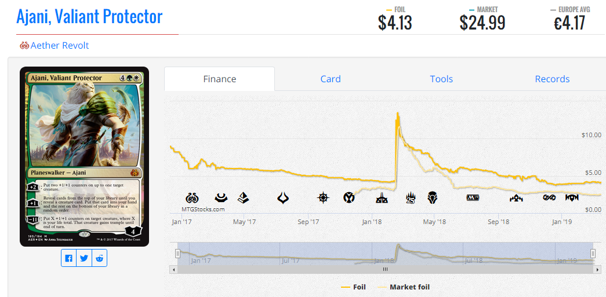Share card on Facebook

tap(69, 258)
